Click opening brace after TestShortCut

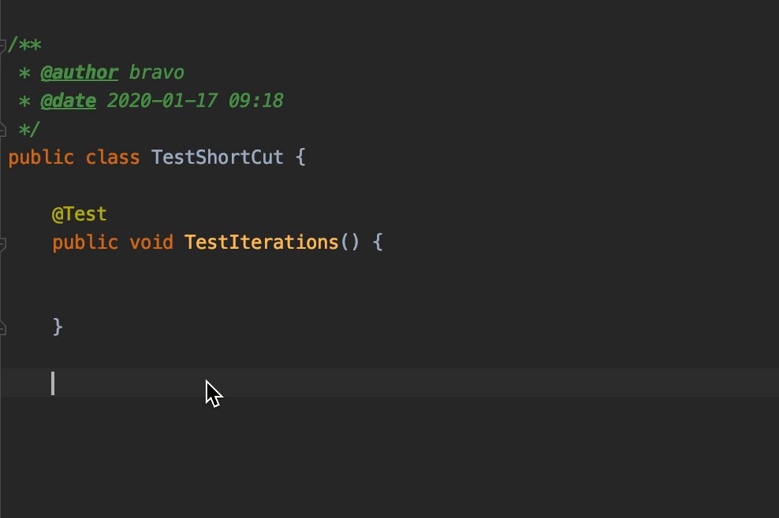click(x=300, y=157)
